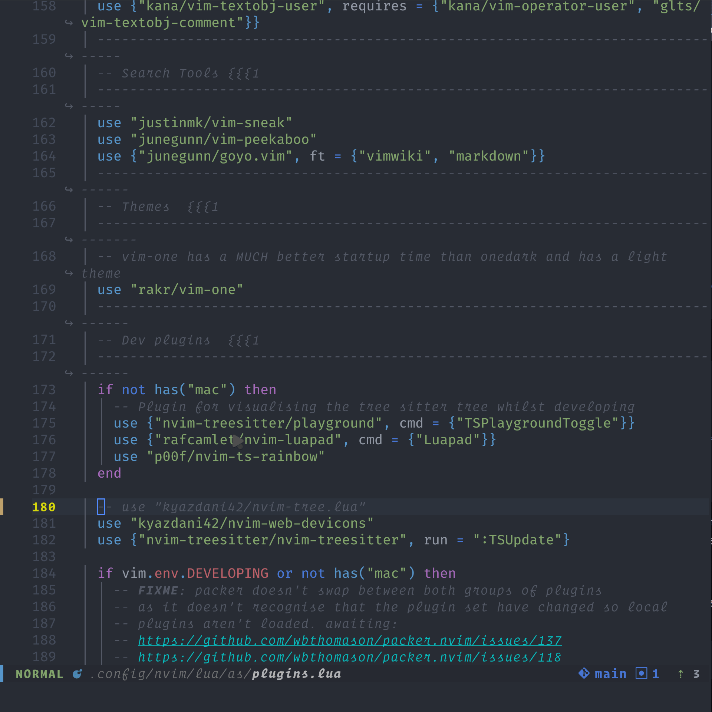Screen dimensions: 712x712
Task: Click the "nvim-treesitter/playground" string
Action: click(268, 423)
